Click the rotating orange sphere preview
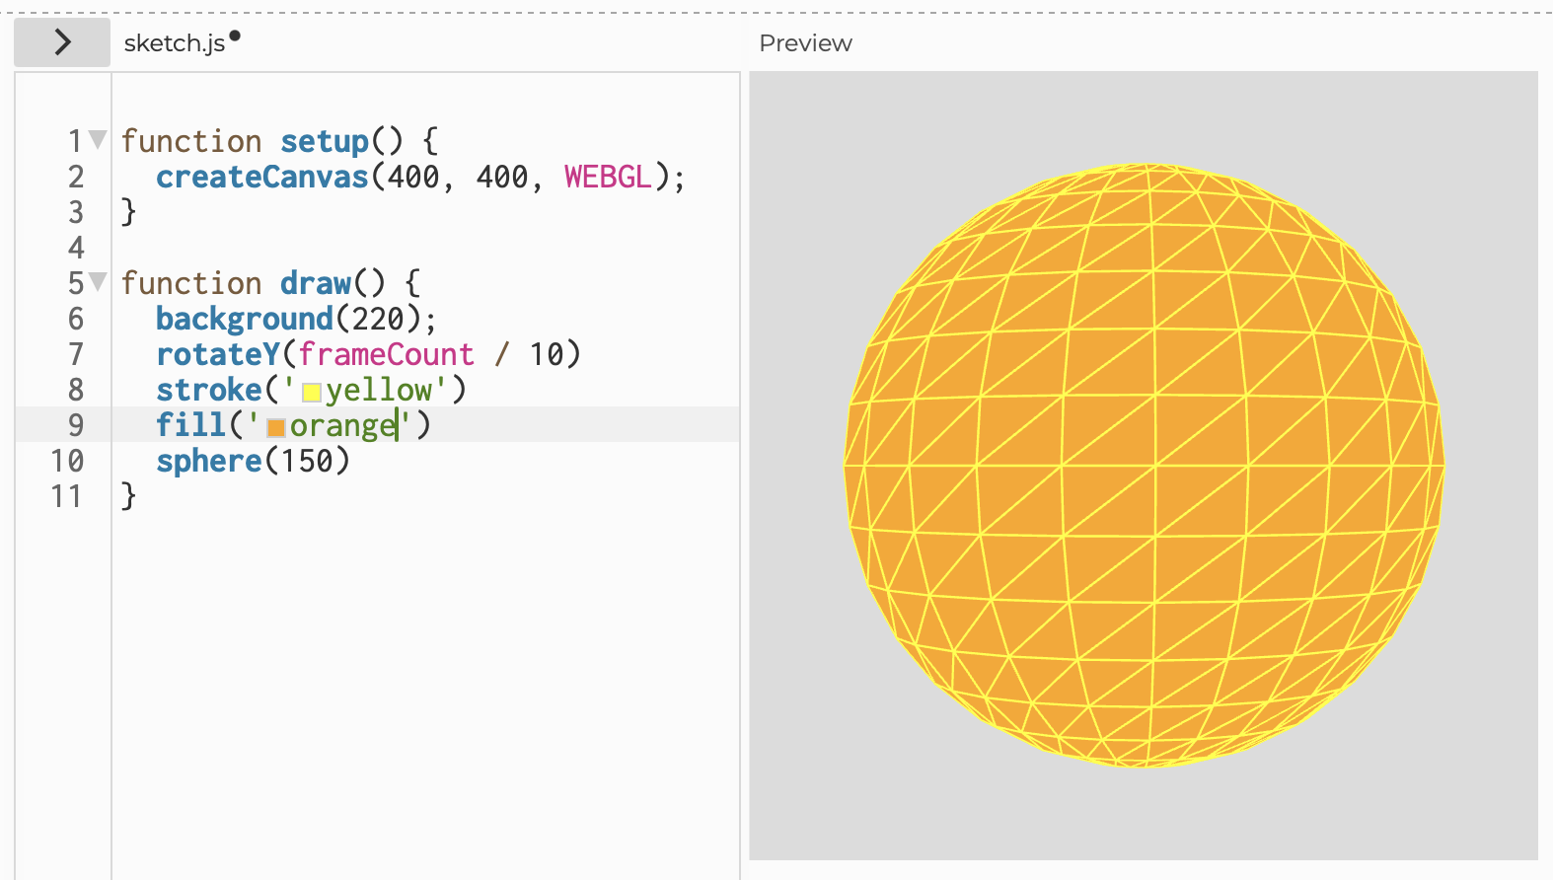 point(1144,466)
